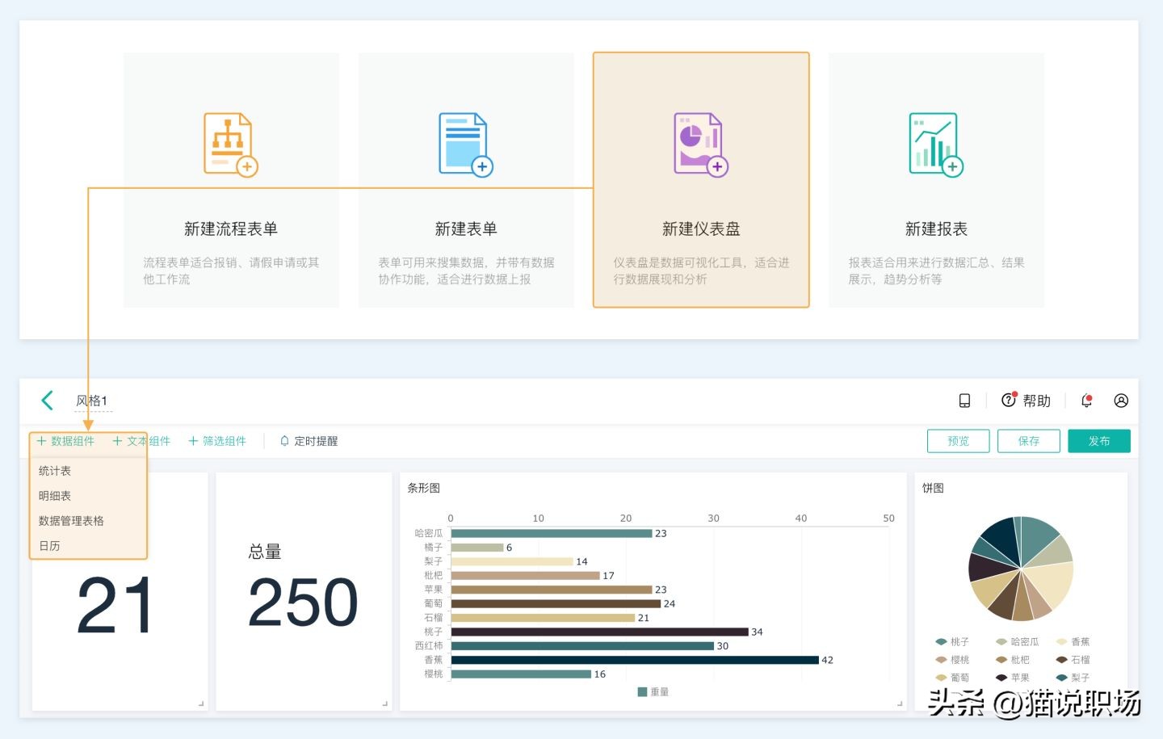Click the large number 21
1163x739 pixels.
[115, 605]
